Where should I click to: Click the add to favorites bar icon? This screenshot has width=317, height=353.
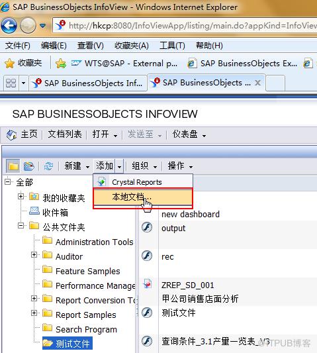(61, 64)
